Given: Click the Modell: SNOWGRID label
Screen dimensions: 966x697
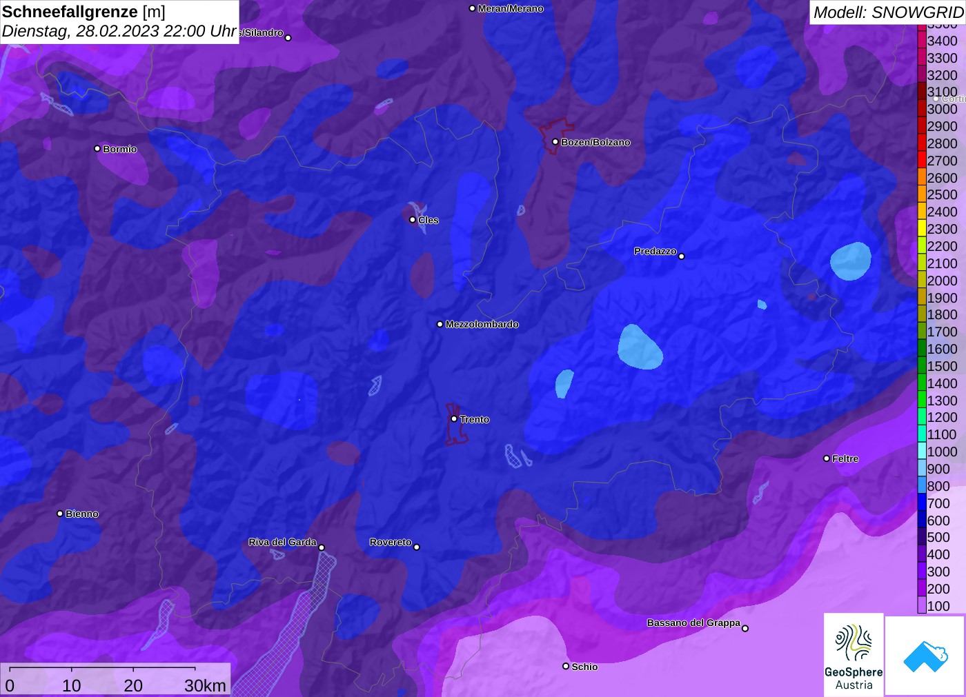Looking at the screenshot, I should click(x=888, y=12).
